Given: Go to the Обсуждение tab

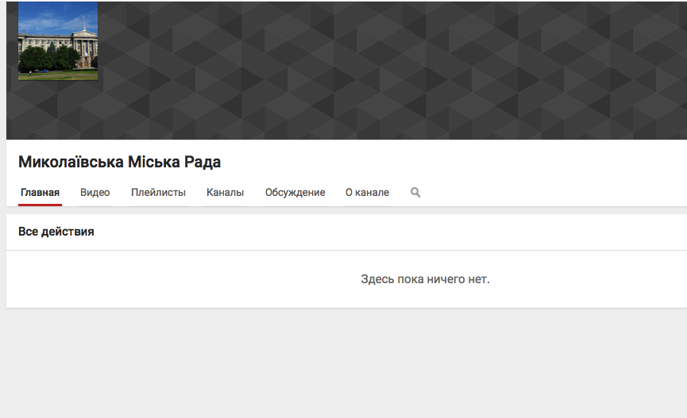Looking at the screenshot, I should pyautogui.click(x=295, y=193).
